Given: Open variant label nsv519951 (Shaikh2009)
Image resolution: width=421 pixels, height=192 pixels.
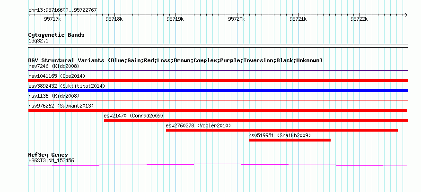Looking at the screenshot, I should (280, 135).
